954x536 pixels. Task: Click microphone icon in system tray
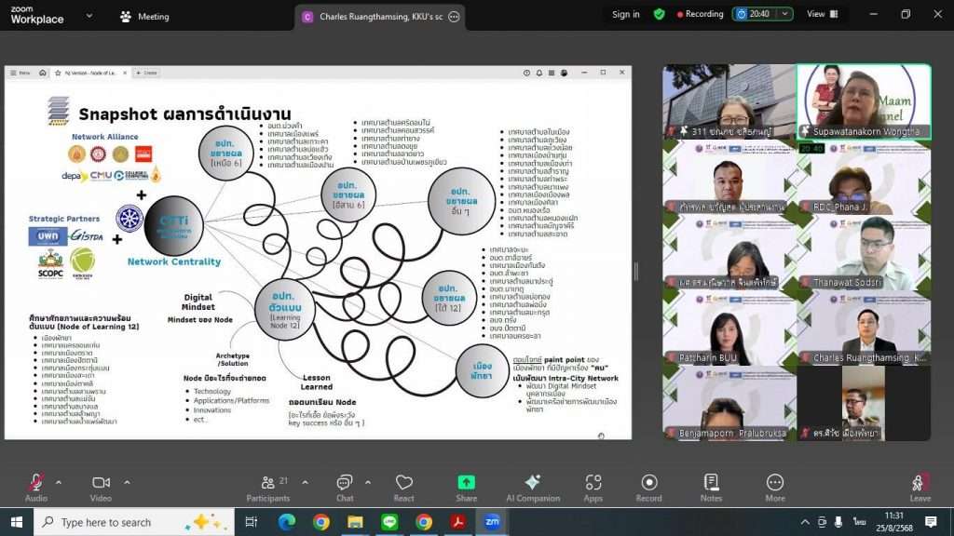[838, 522]
